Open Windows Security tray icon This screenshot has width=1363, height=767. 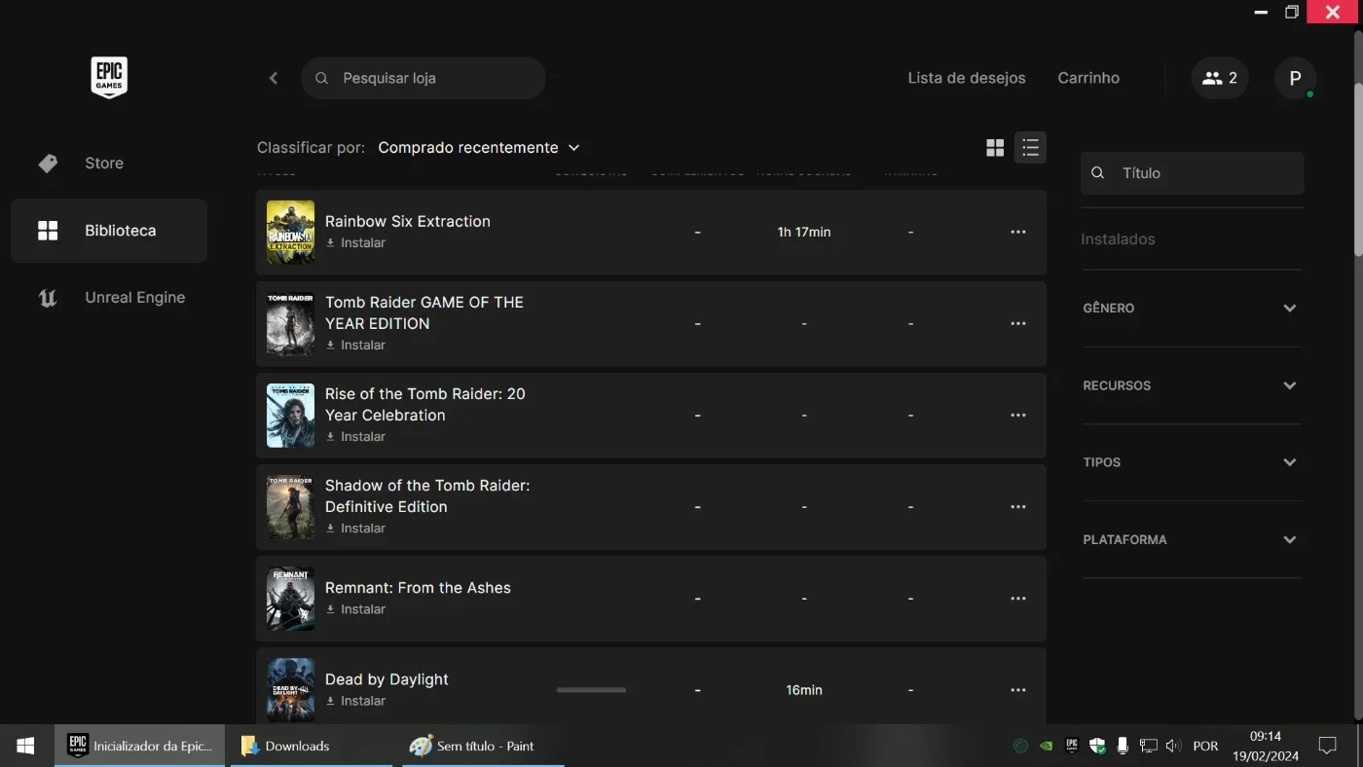1097,747
